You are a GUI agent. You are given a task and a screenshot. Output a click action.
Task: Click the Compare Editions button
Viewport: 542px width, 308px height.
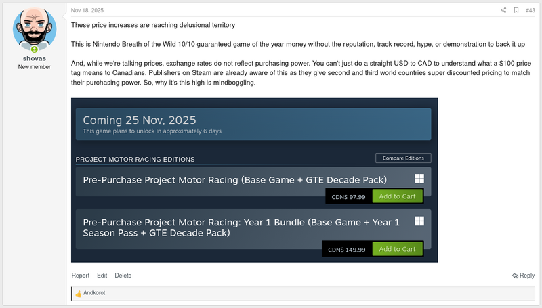pos(403,158)
